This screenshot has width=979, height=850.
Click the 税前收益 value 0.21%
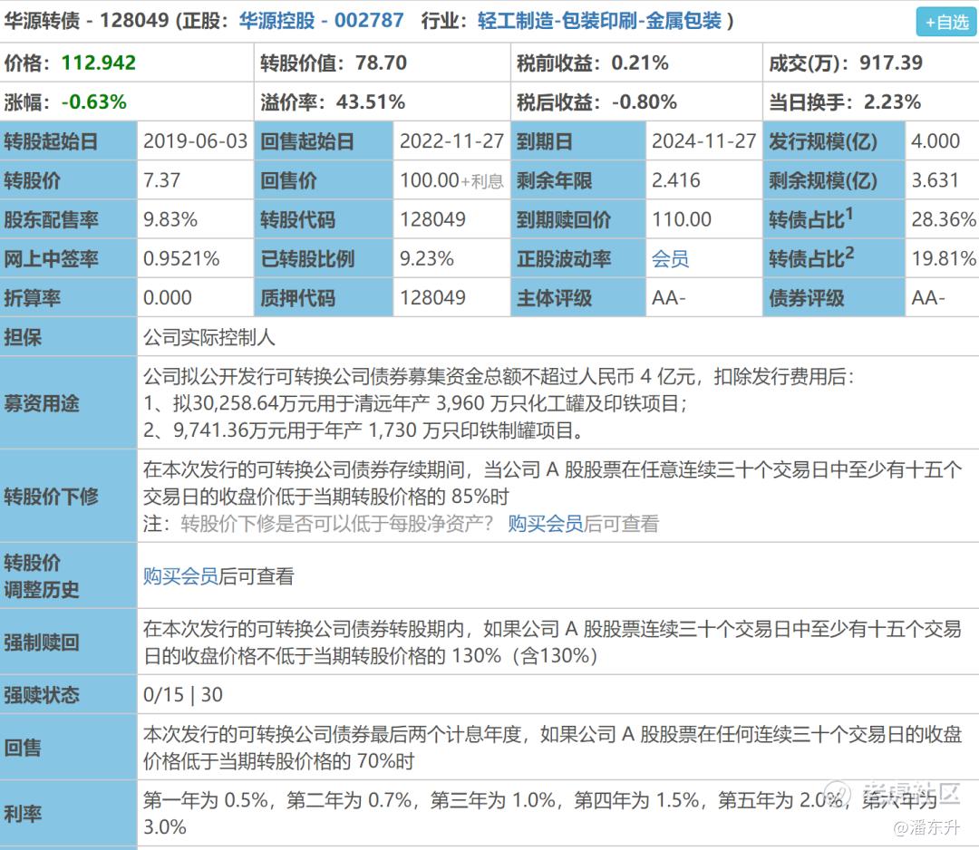640,63
